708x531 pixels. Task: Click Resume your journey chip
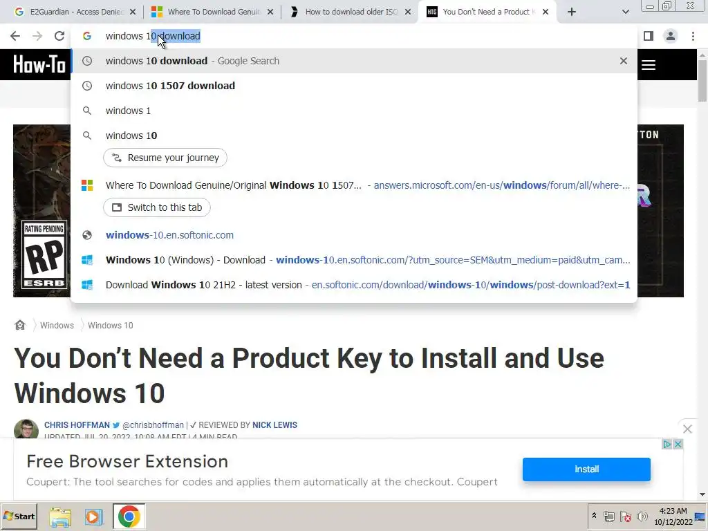(165, 158)
